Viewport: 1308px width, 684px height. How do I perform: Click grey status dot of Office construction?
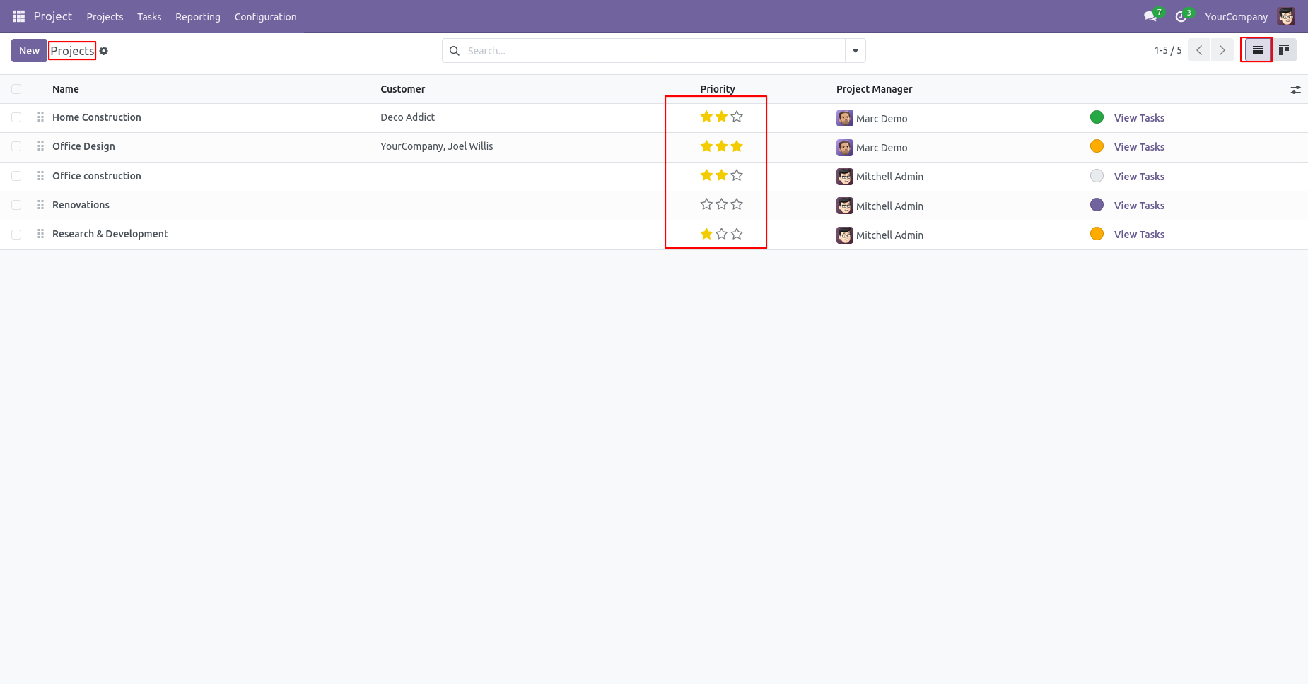(x=1097, y=176)
